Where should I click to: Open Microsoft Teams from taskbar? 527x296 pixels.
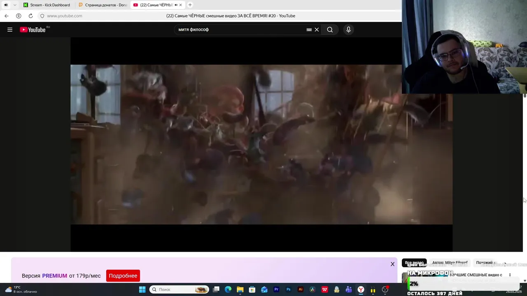(349, 289)
